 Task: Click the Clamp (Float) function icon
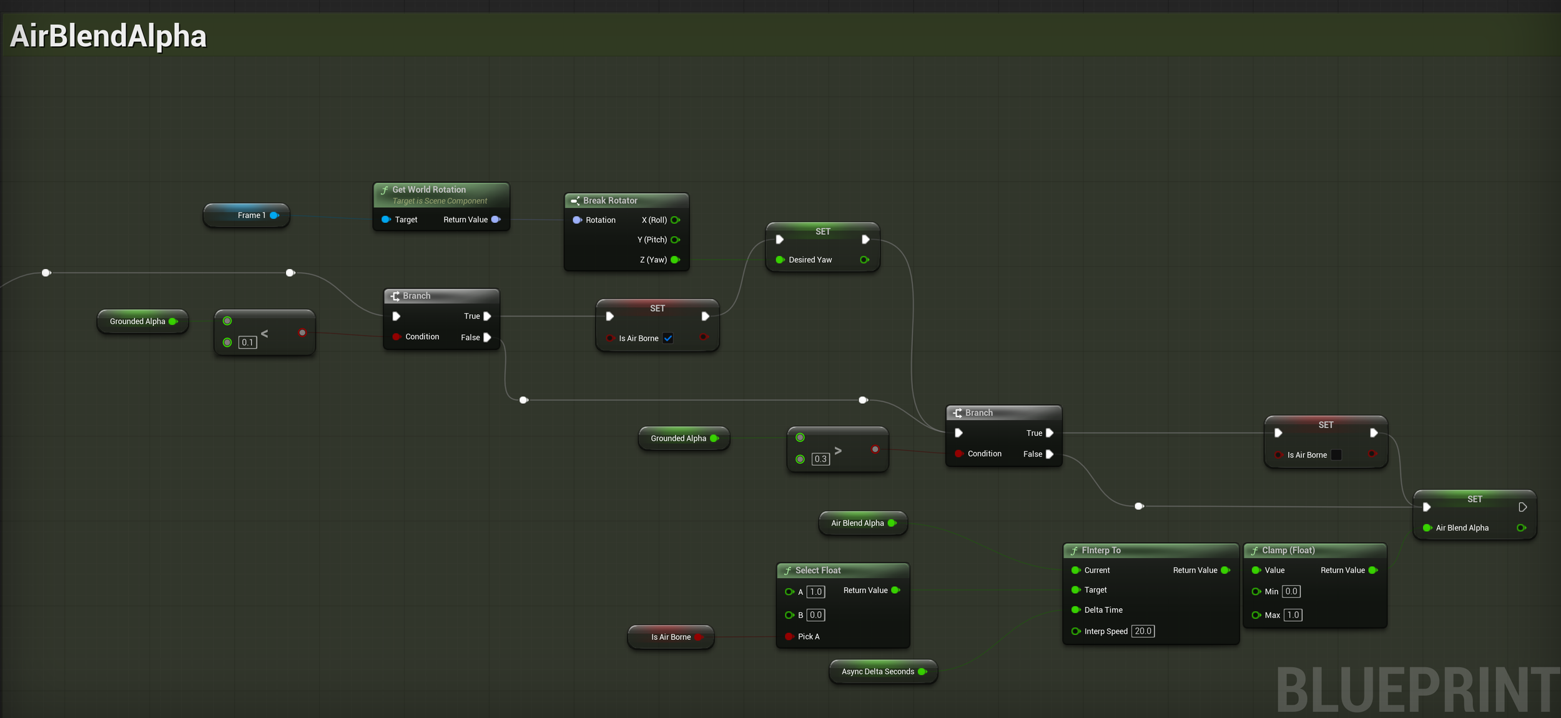[x=1254, y=551]
